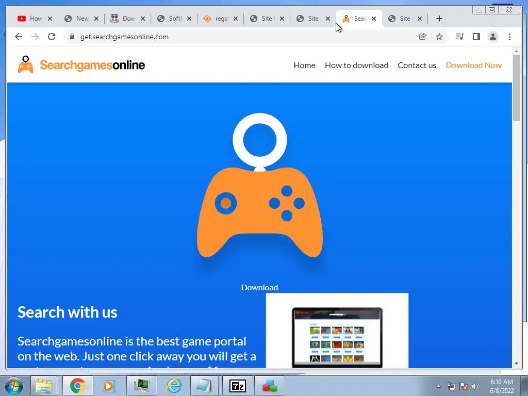The width and height of the screenshot is (528, 396).
Task: Open the side panel icon
Action: [476, 37]
